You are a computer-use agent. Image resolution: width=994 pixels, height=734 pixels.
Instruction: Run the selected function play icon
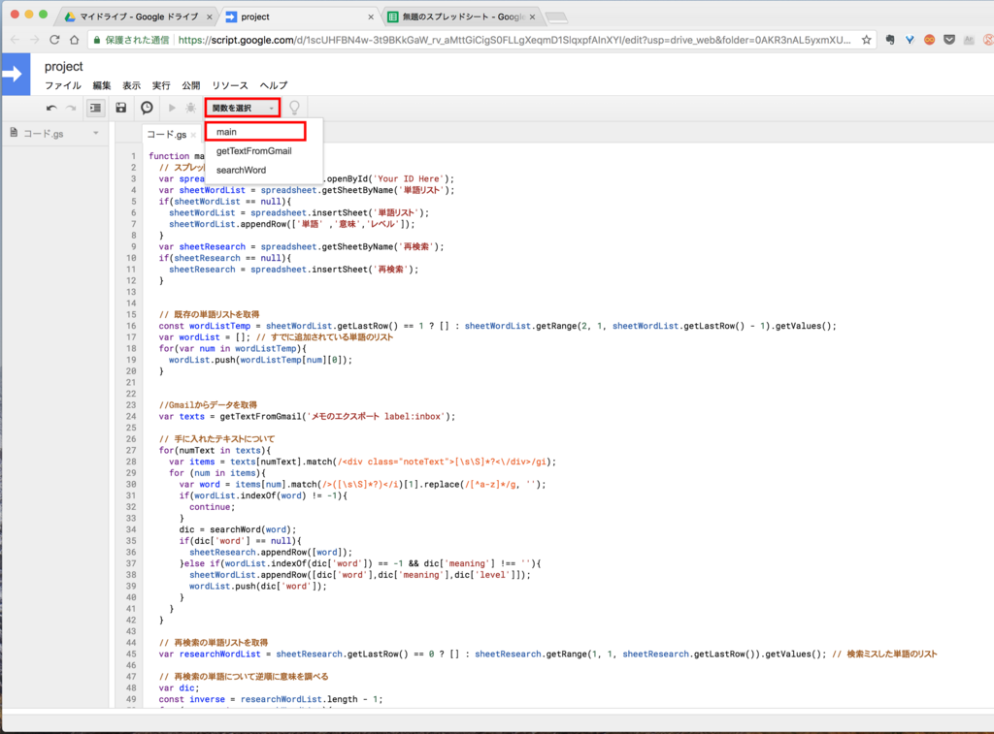tap(172, 108)
